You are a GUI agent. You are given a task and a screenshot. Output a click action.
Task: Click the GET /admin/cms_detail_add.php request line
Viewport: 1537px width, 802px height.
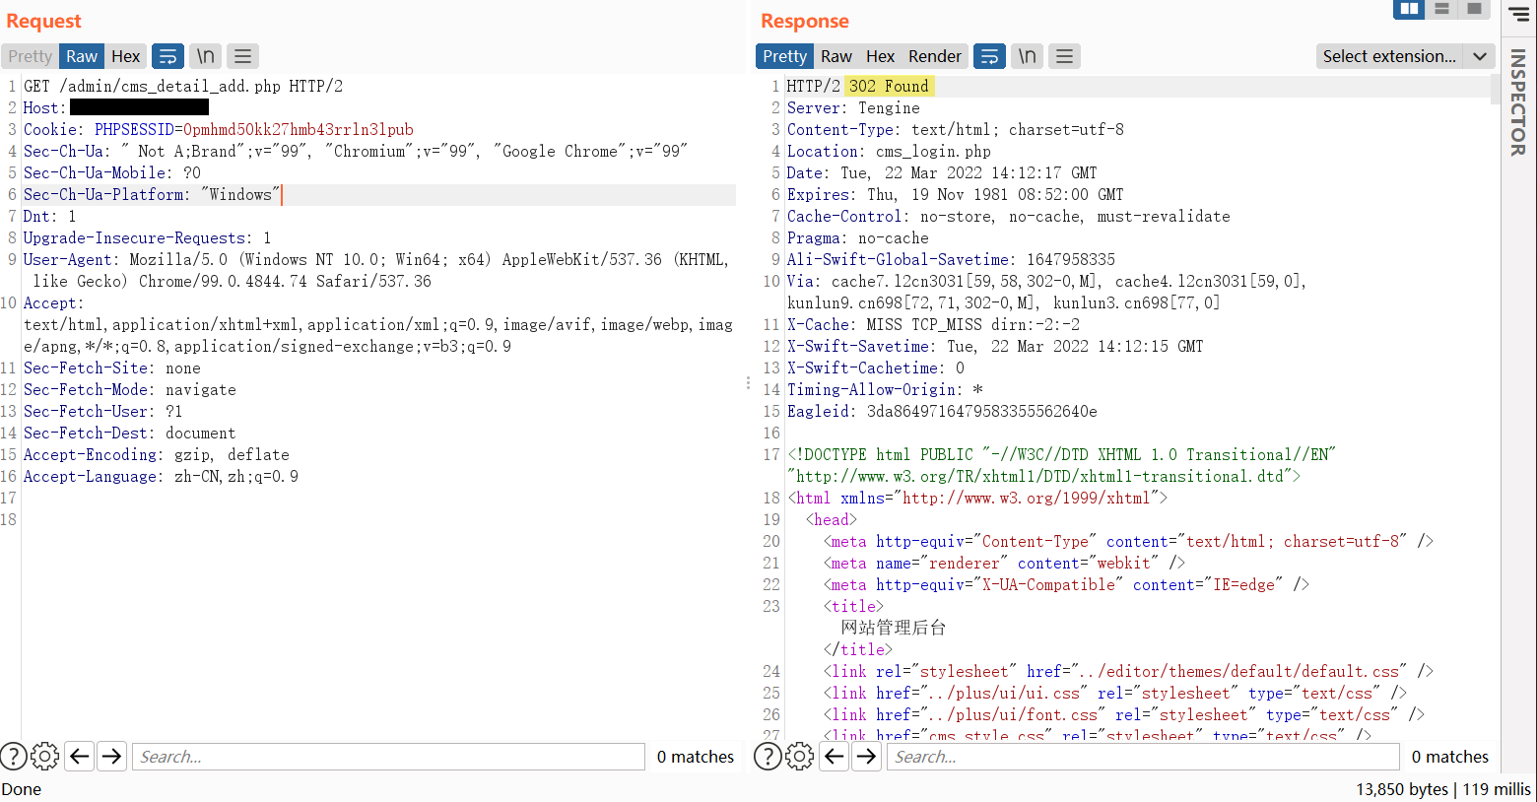click(x=183, y=87)
